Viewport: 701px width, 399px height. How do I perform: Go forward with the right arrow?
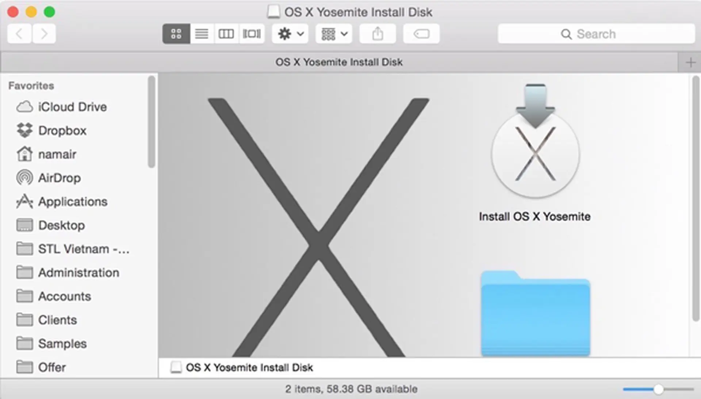(x=44, y=34)
